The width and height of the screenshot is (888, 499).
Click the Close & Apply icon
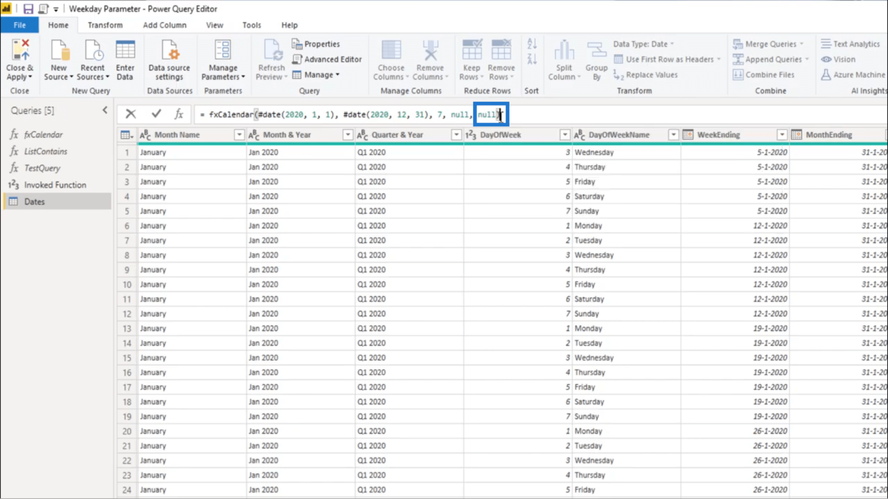click(20, 52)
